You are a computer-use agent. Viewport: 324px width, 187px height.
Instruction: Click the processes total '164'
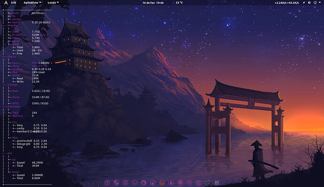click(34, 113)
